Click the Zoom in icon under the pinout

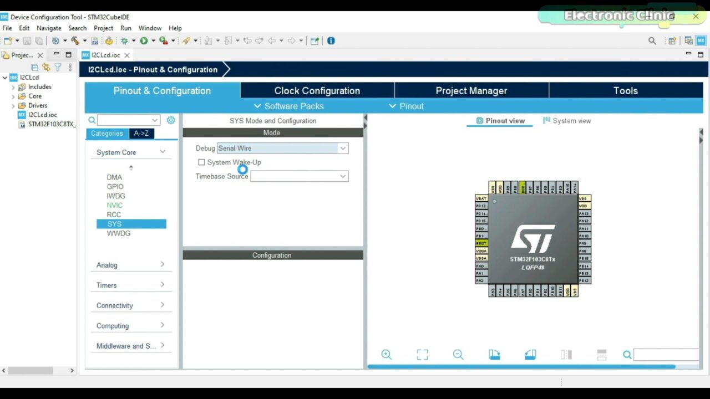point(387,355)
